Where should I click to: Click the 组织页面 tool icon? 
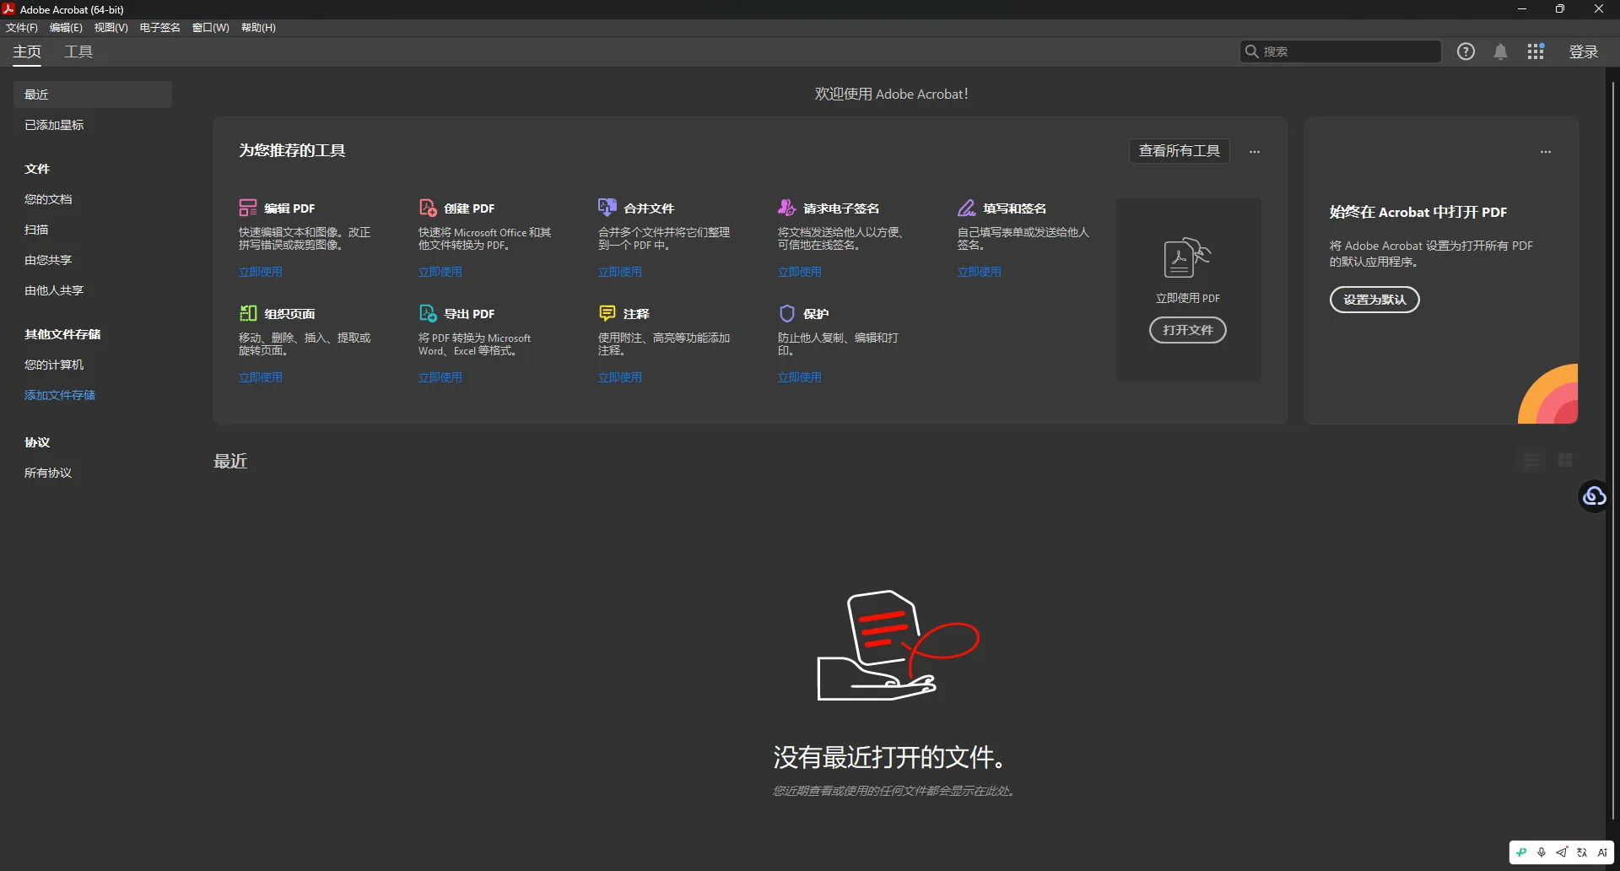click(x=248, y=313)
